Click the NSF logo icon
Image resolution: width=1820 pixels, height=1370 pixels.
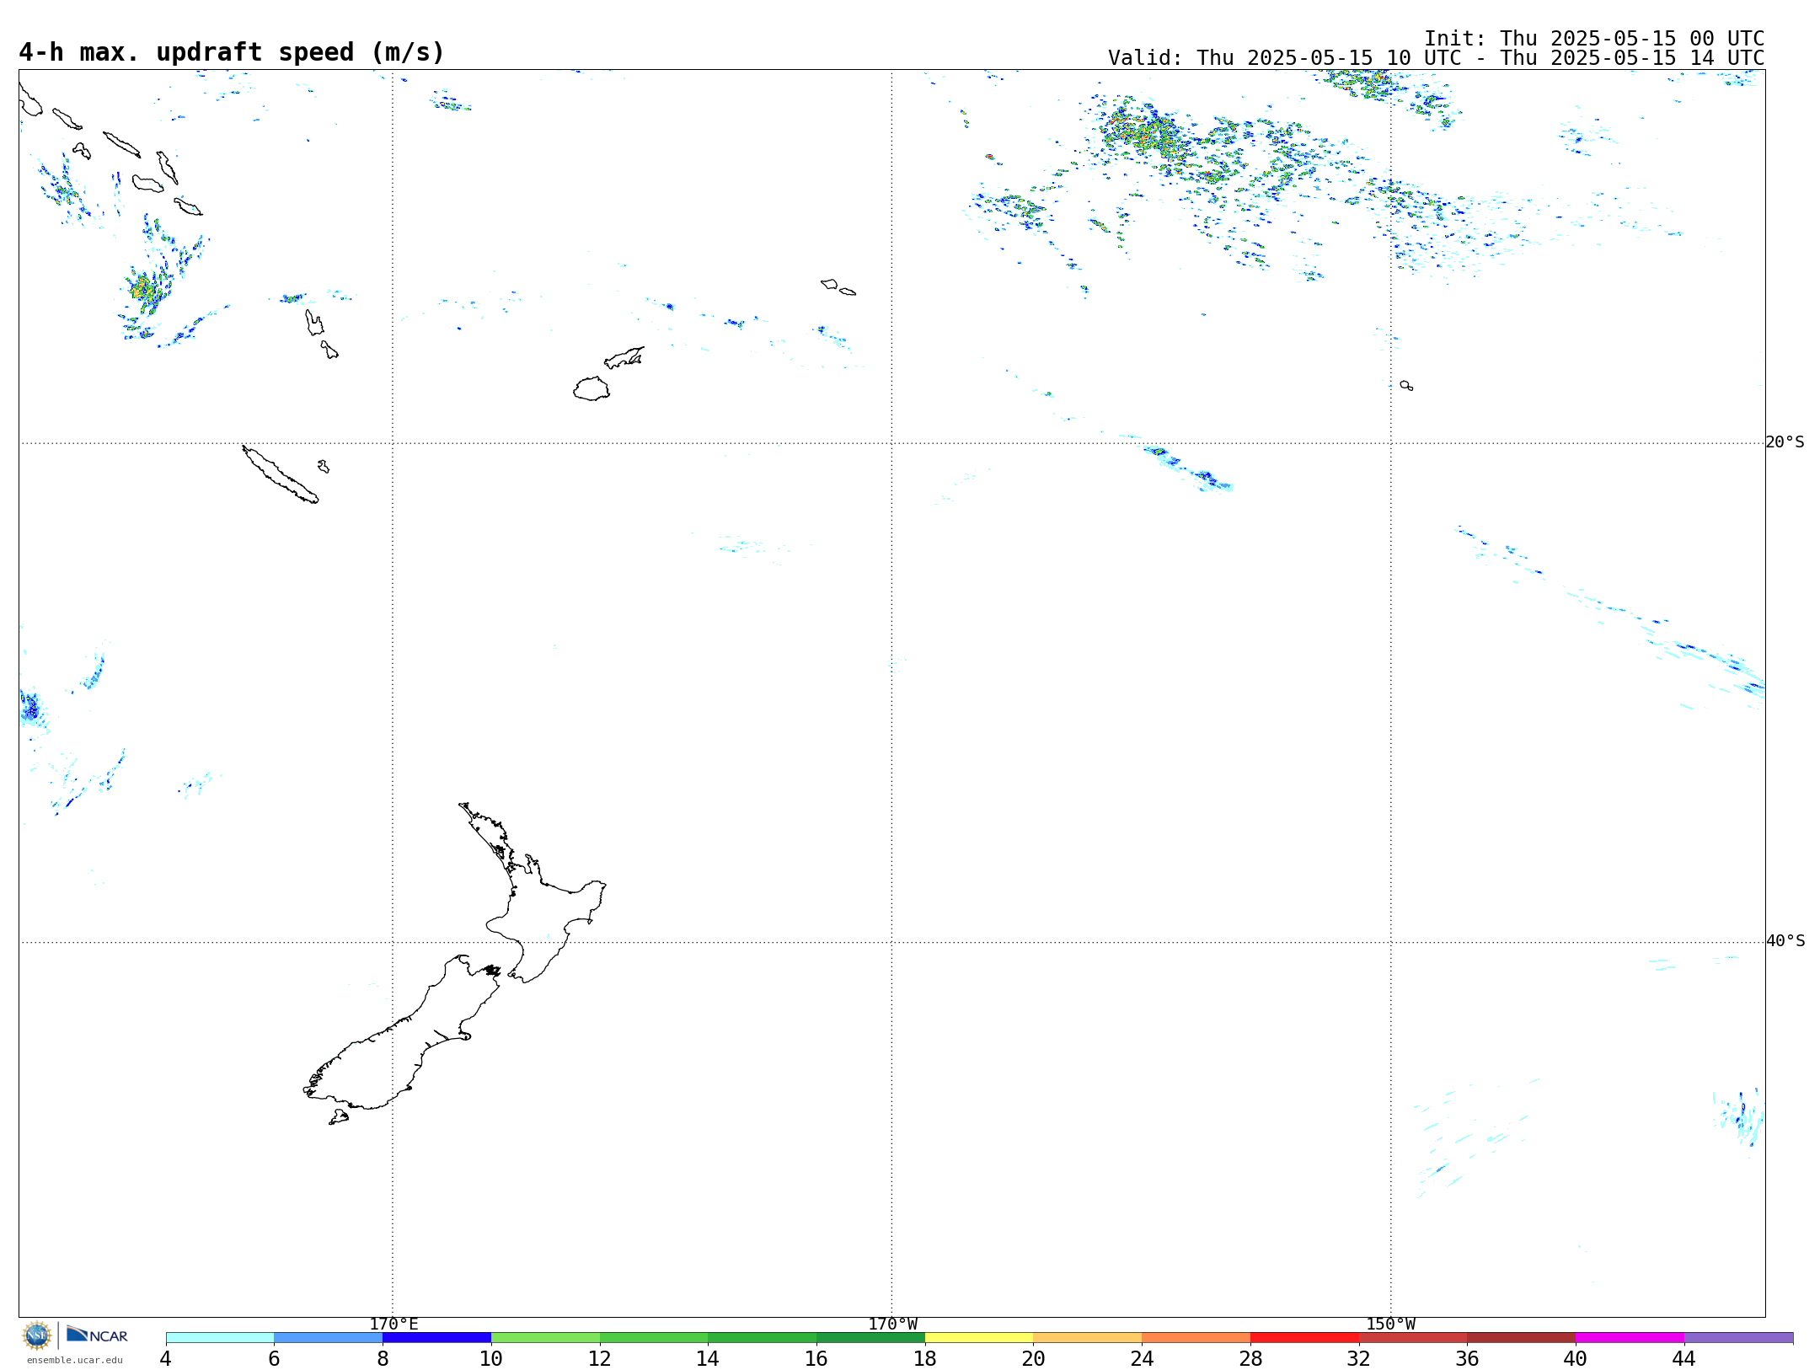(37, 1335)
